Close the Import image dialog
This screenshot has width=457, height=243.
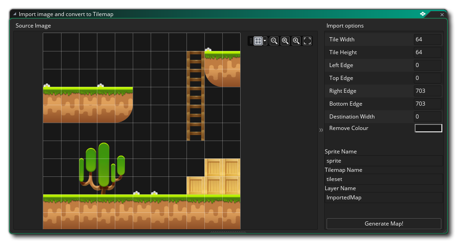click(442, 14)
